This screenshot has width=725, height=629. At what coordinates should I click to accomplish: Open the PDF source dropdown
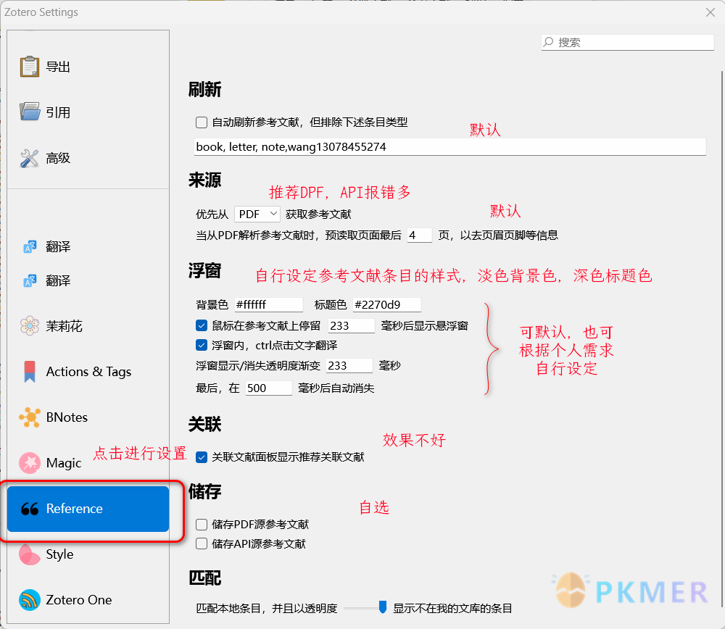point(257,214)
